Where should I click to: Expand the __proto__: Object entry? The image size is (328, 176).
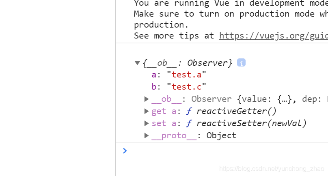147,135
